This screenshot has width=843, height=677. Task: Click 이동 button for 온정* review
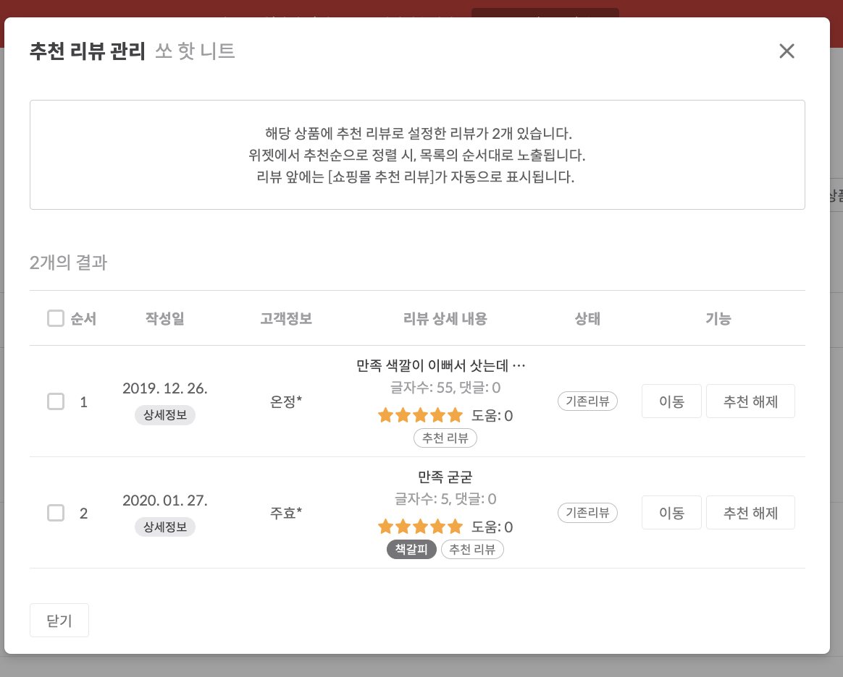(671, 401)
